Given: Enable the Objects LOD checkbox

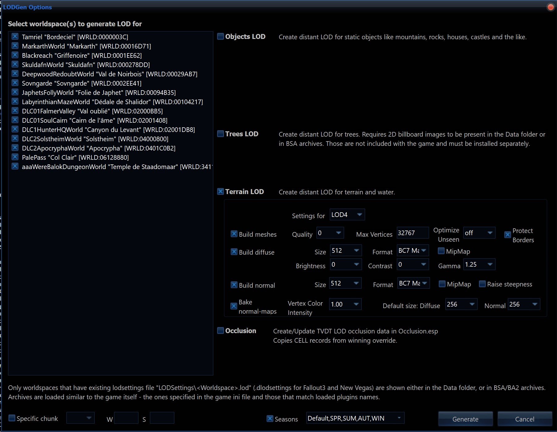Looking at the screenshot, I should tap(220, 36).
